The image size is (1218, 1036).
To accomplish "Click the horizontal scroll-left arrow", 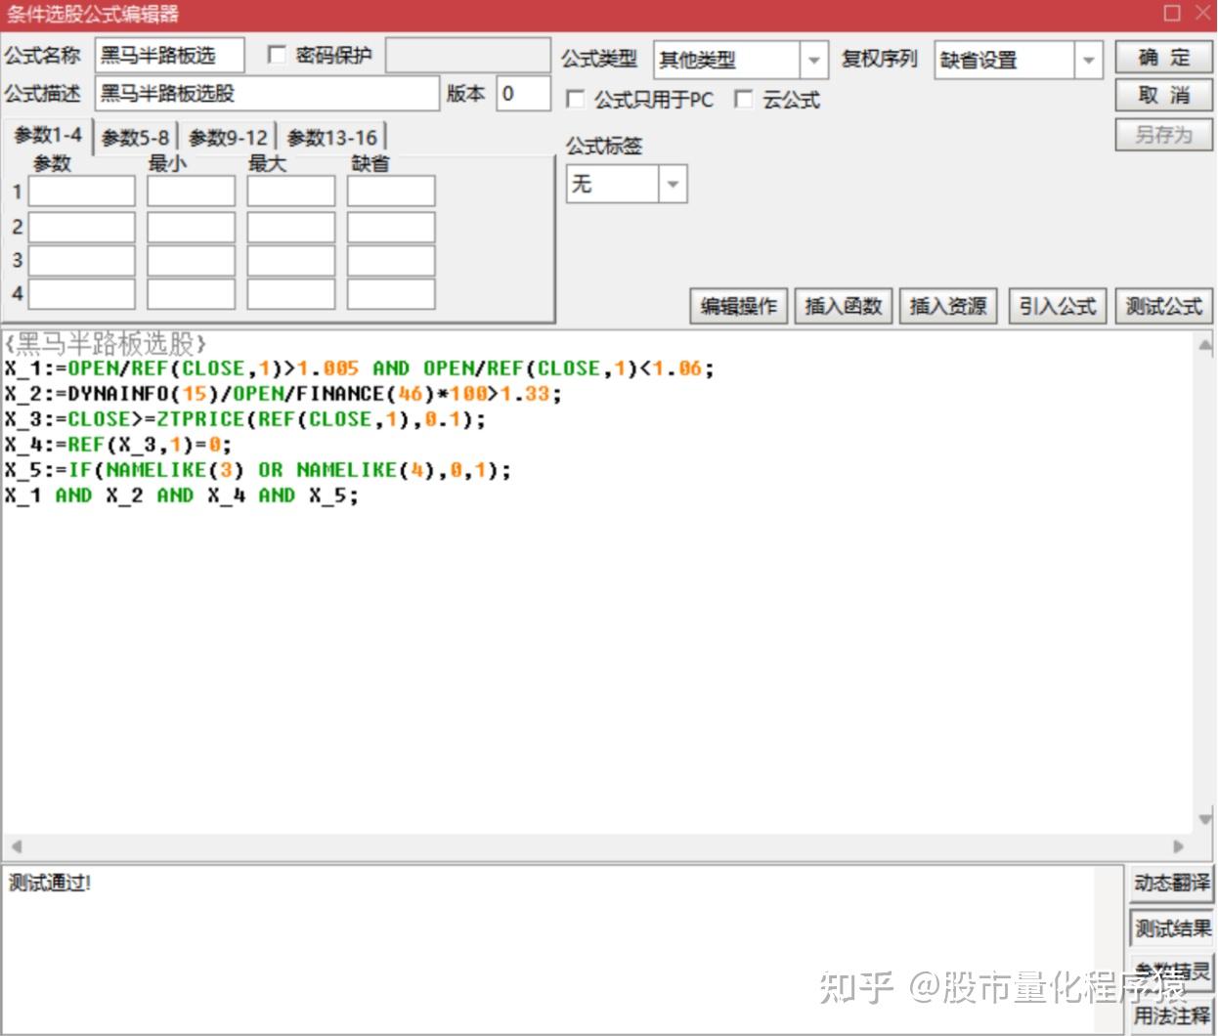I will [x=16, y=846].
